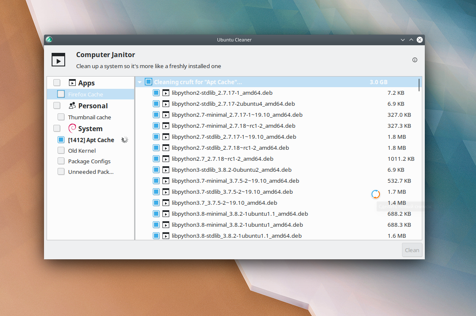Click file icon of libpython2.7-stdlib_2.7.18~rc1-2_amd64.deb
The height and width of the screenshot is (316, 476).
(166, 148)
